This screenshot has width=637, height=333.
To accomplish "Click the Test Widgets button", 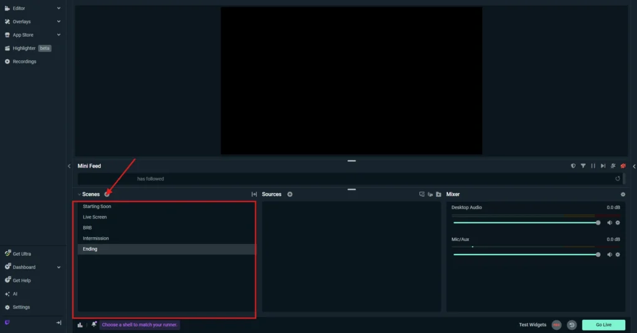I will pos(532,325).
